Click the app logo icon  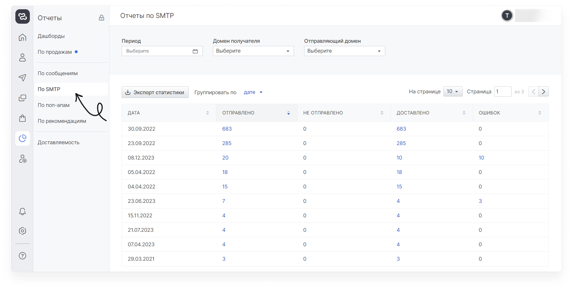[x=23, y=16]
